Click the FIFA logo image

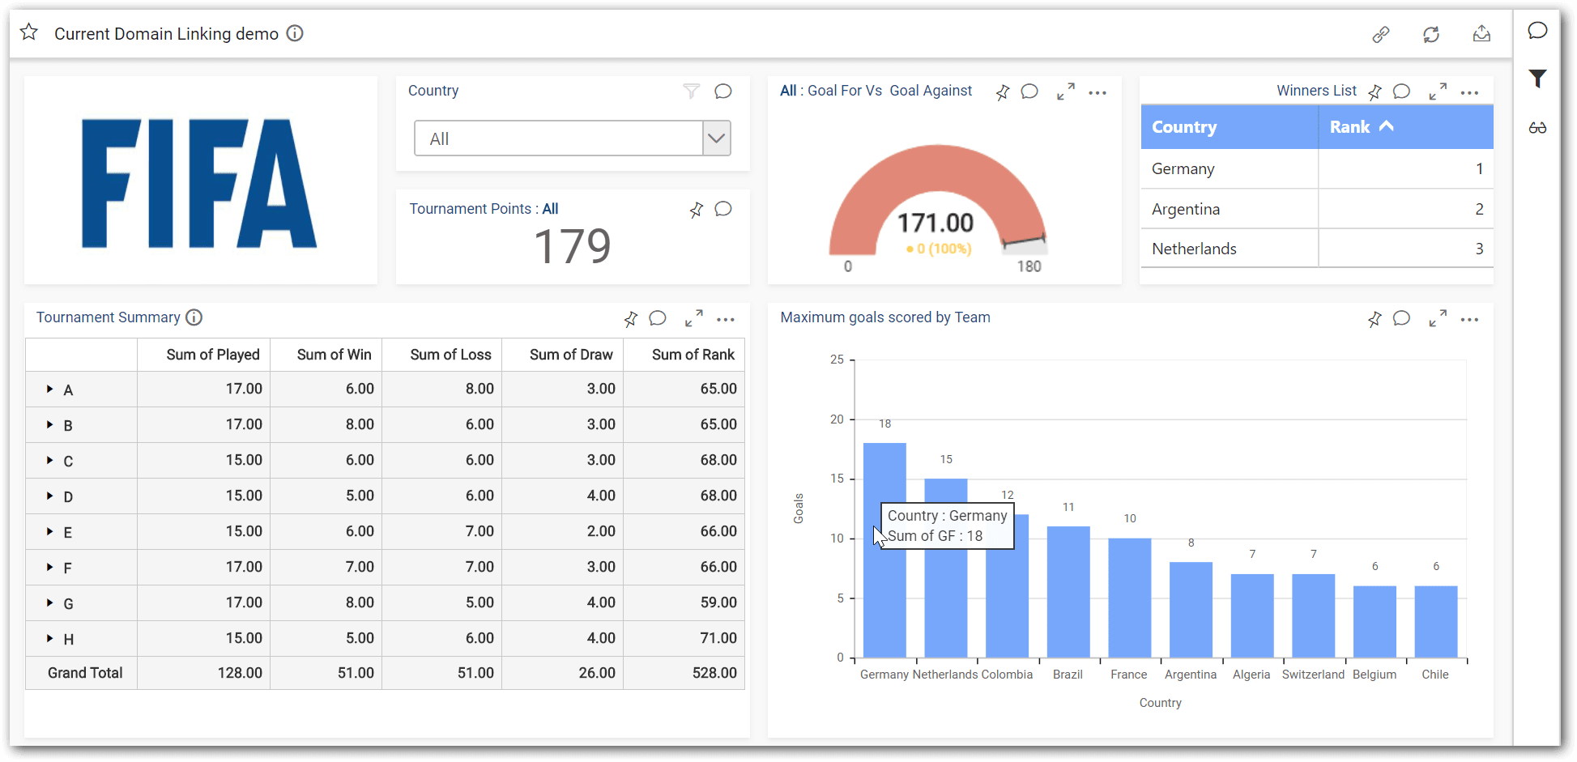tap(199, 183)
